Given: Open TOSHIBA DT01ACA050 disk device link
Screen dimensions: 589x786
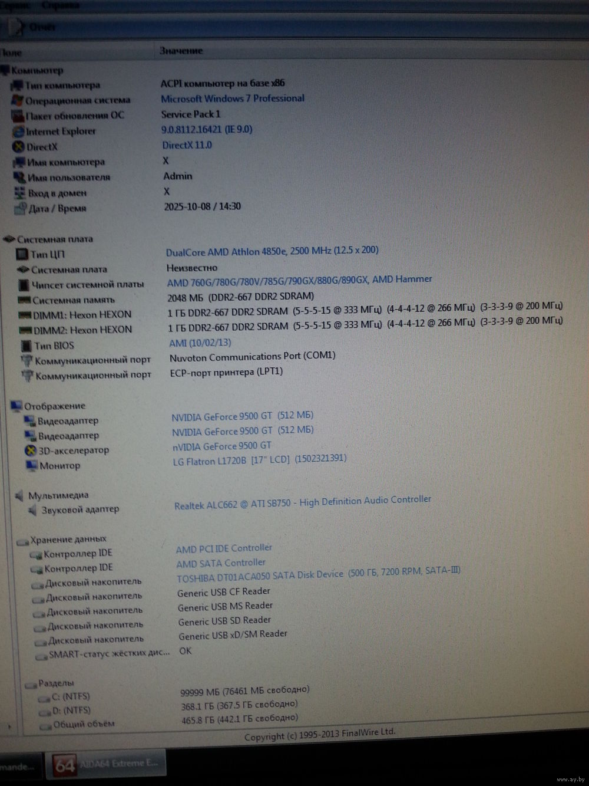Looking at the screenshot, I should point(260,574).
